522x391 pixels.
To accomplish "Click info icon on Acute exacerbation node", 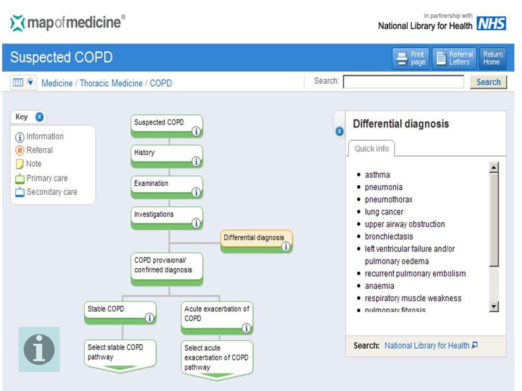I will click(x=246, y=328).
